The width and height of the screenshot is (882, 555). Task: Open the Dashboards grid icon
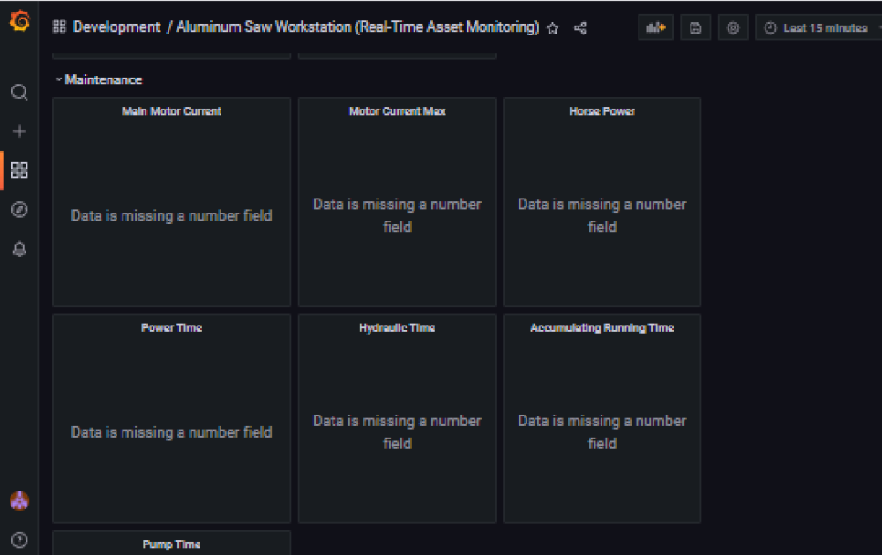coord(19,170)
